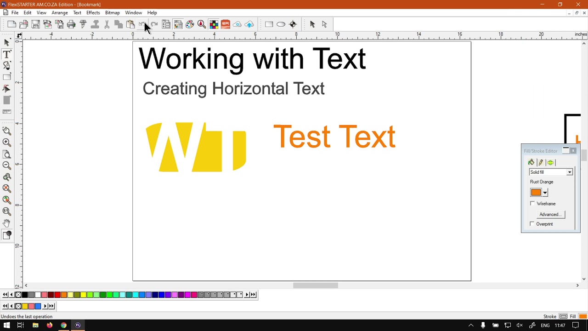Open the Text menu
588x331 pixels.
(77, 12)
